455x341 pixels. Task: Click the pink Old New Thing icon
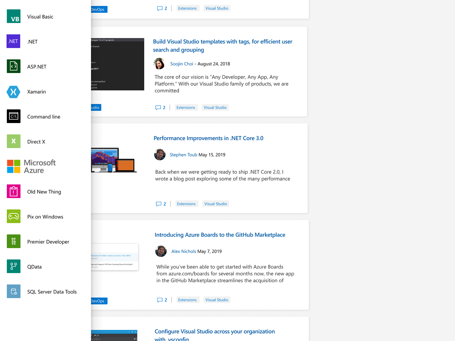(14, 192)
